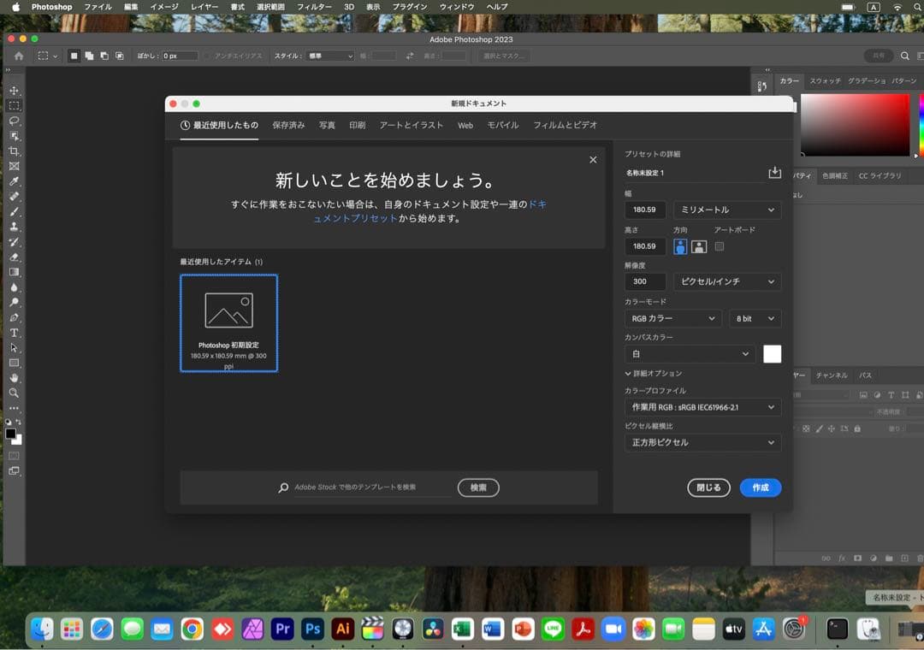Select the Crop tool

[x=13, y=151]
